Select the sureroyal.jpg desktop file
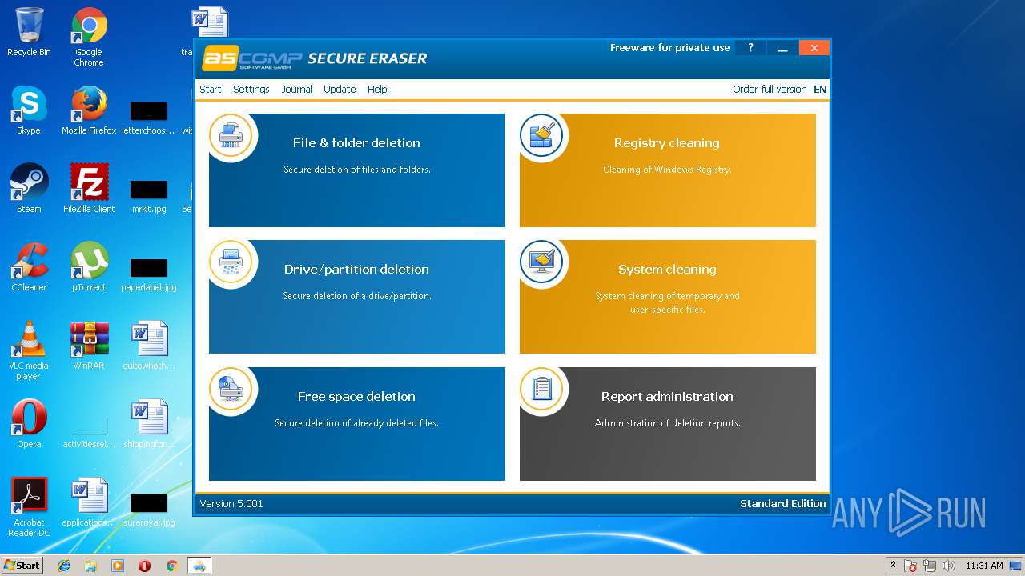 coord(149,510)
